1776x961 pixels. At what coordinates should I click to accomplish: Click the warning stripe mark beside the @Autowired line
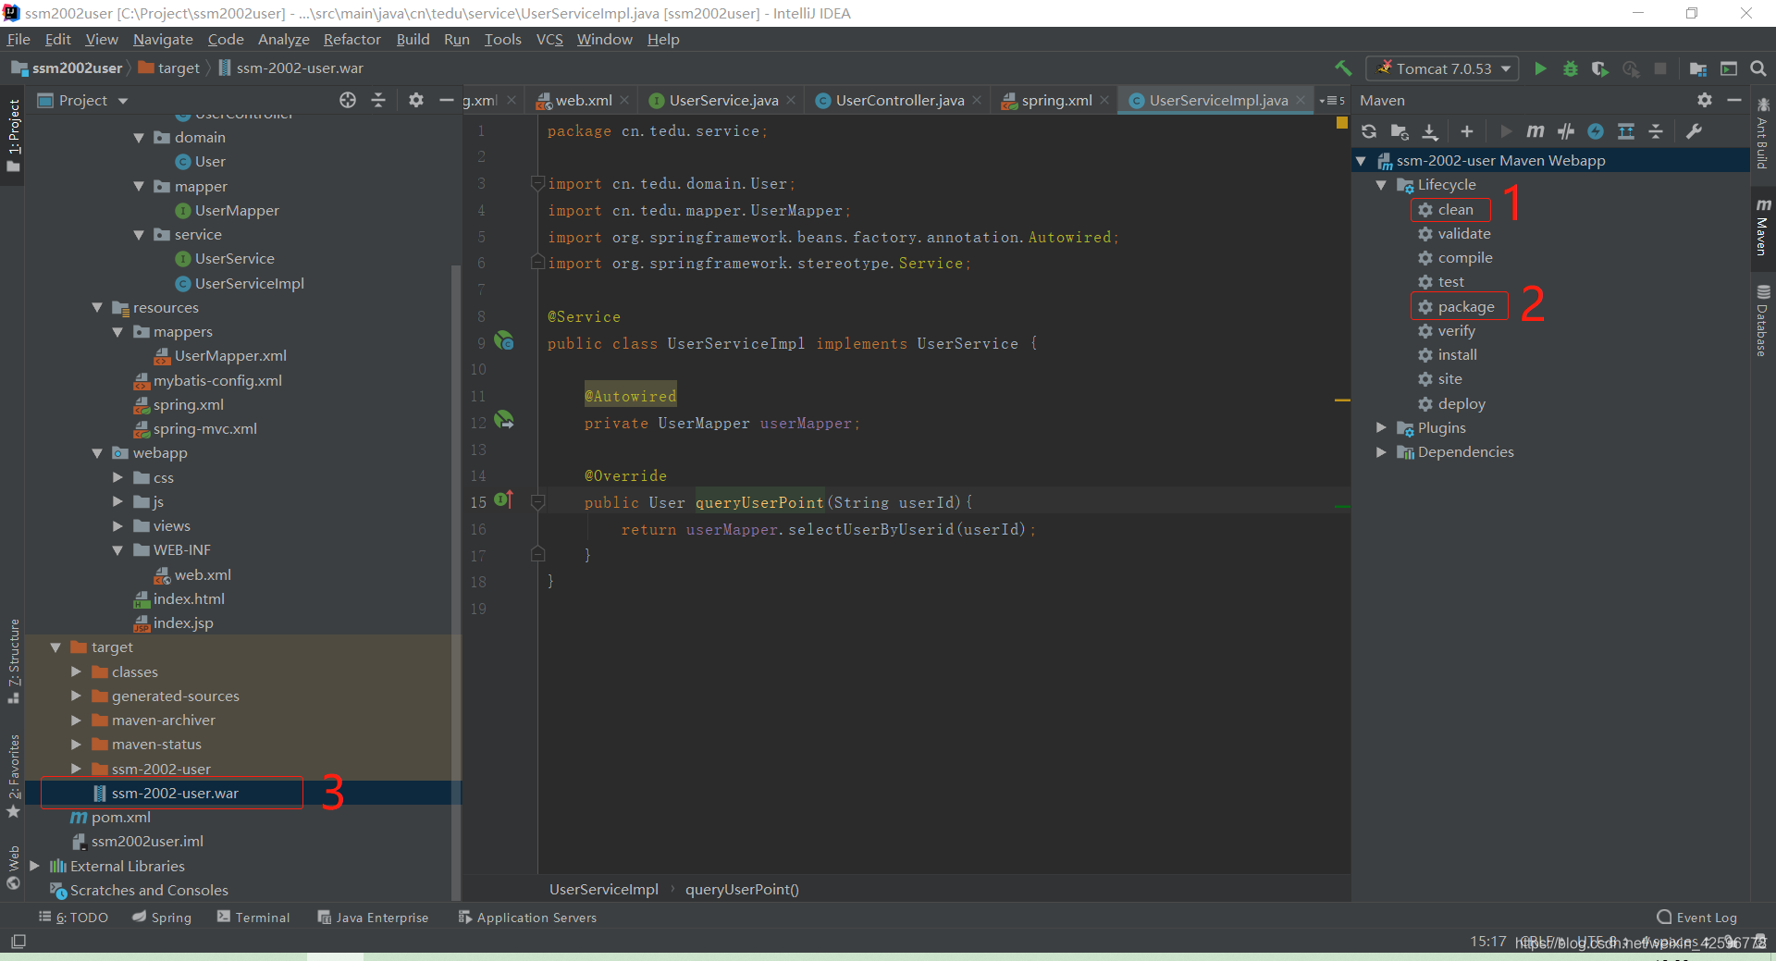coord(1342,400)
